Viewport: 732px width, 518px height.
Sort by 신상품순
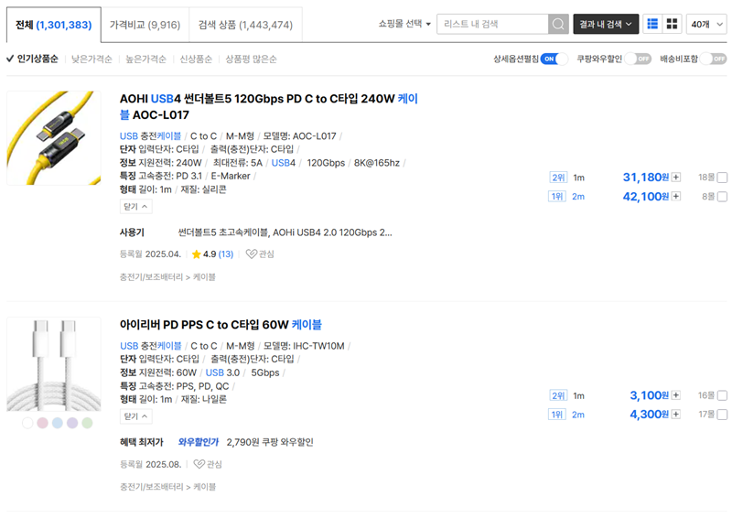(x=196, y=59)
